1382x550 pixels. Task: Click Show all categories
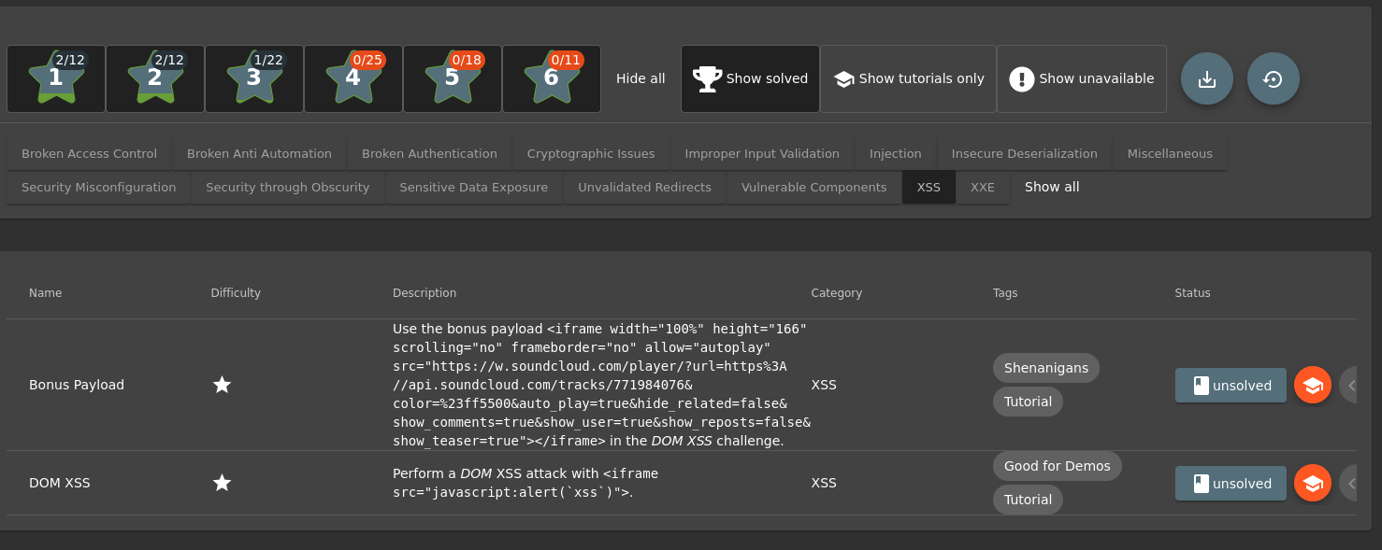pyautogui.click(x=1052, y=187)
